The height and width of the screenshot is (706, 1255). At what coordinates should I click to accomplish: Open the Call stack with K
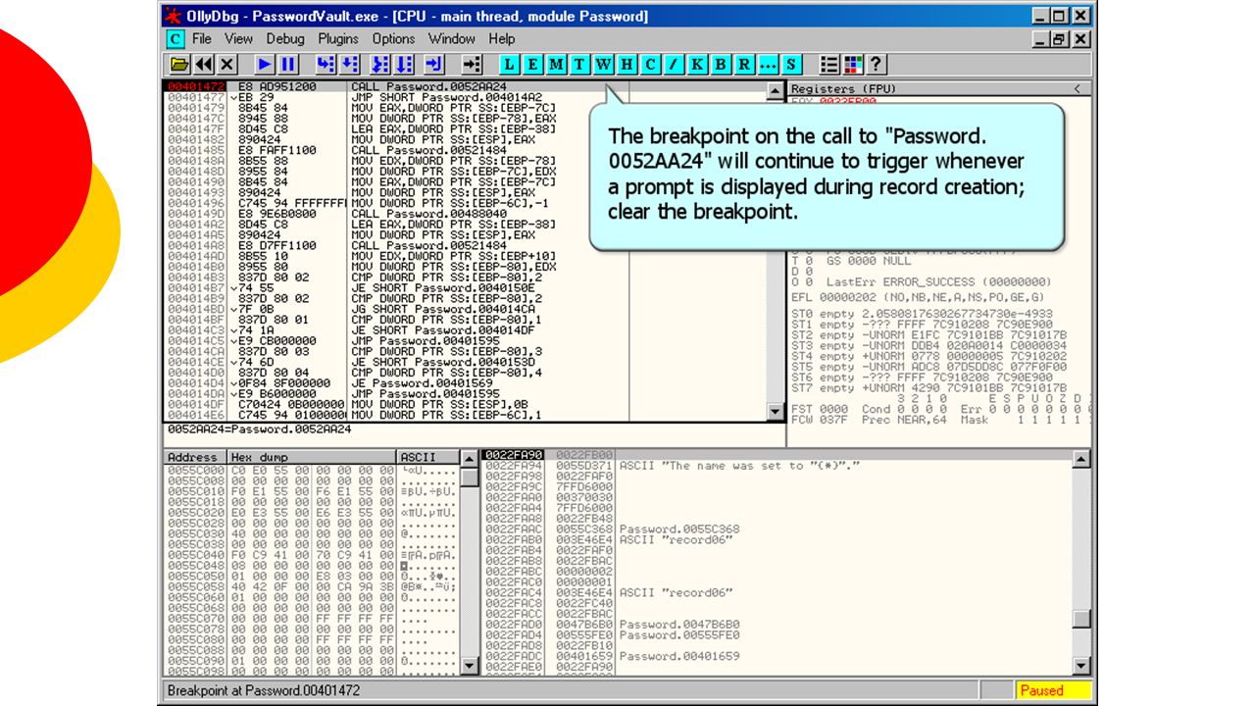698,65
